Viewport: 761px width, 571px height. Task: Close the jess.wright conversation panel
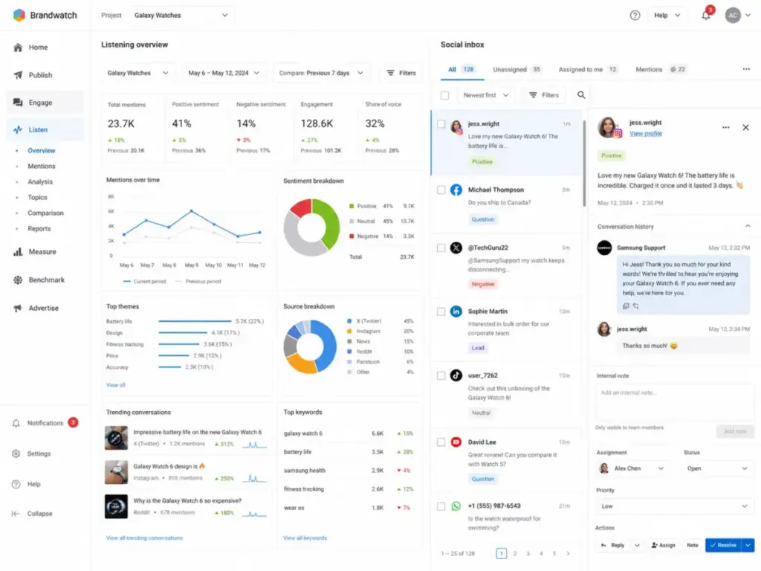745,127
